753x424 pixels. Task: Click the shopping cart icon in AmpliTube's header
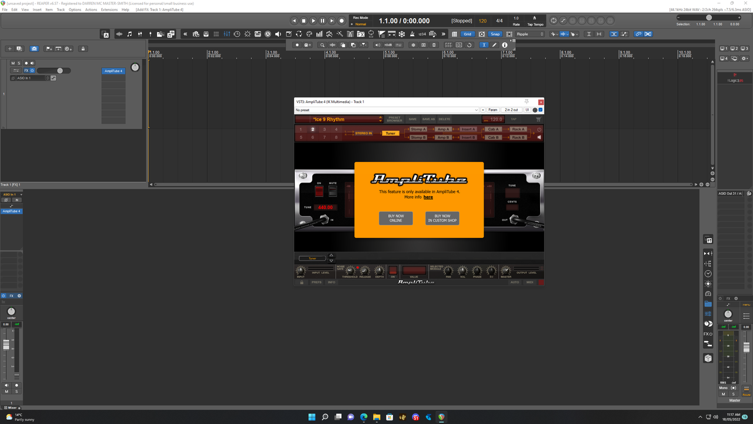[x=538, y=120]
